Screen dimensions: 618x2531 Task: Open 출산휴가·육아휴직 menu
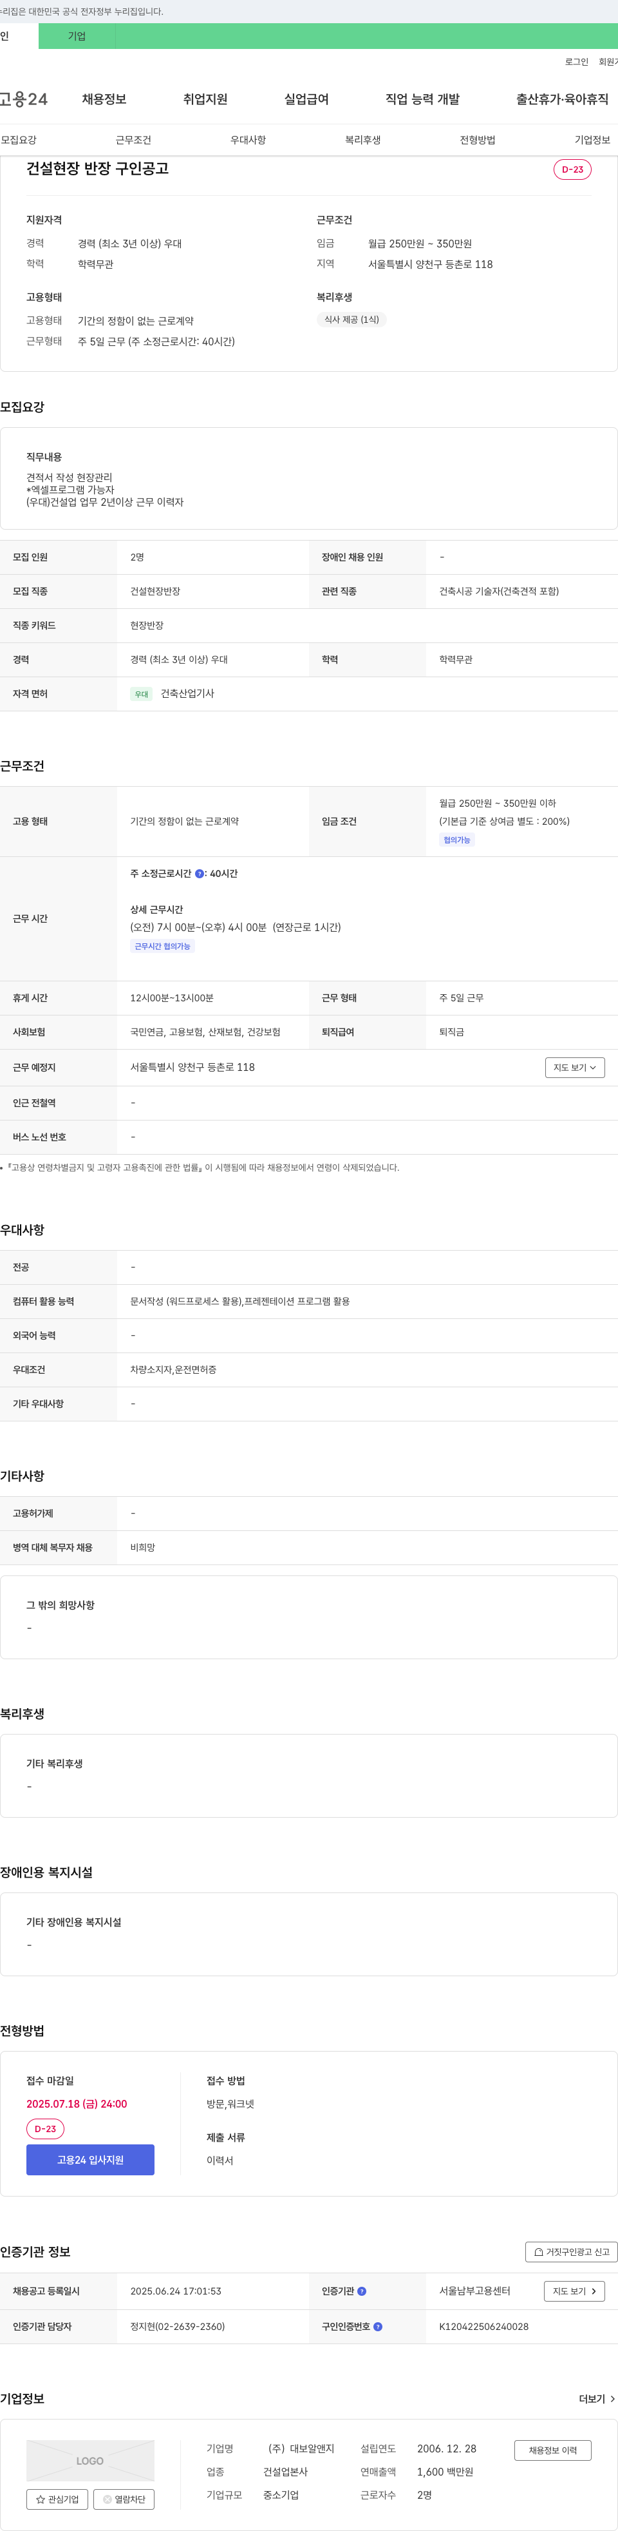562,99
